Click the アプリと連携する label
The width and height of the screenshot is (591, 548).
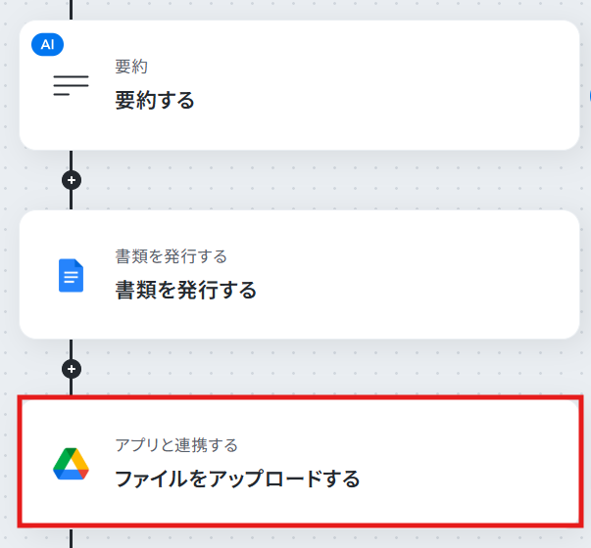pyautogui.click(x=176, y=445)
